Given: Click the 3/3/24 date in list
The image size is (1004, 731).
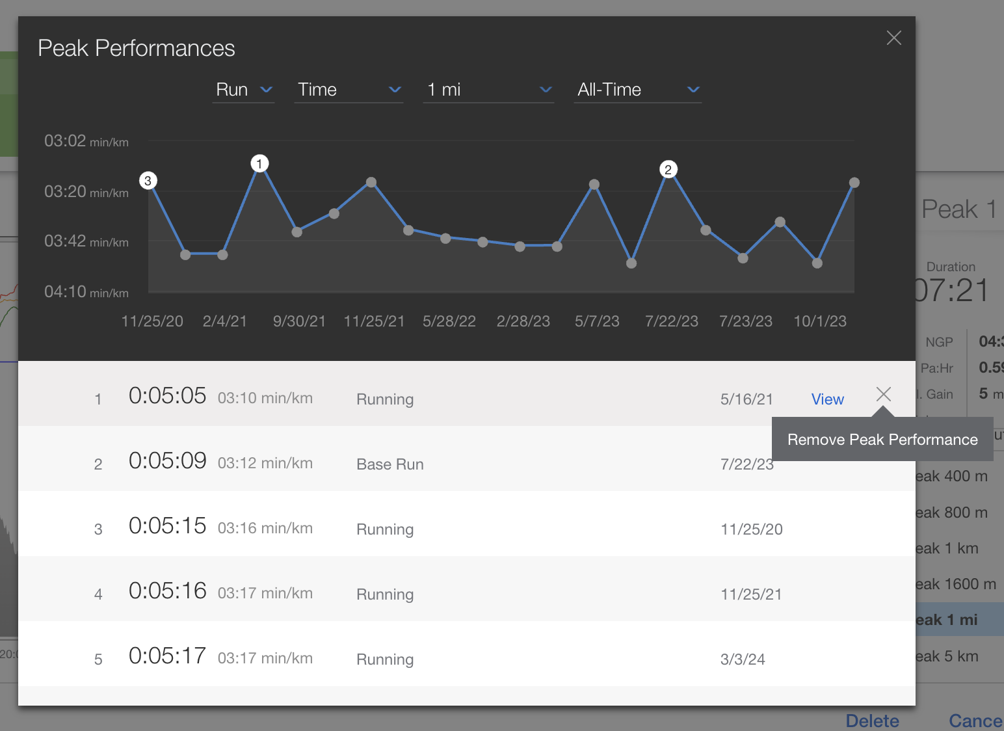Looking at the screenshot, I should coord(743,659).
